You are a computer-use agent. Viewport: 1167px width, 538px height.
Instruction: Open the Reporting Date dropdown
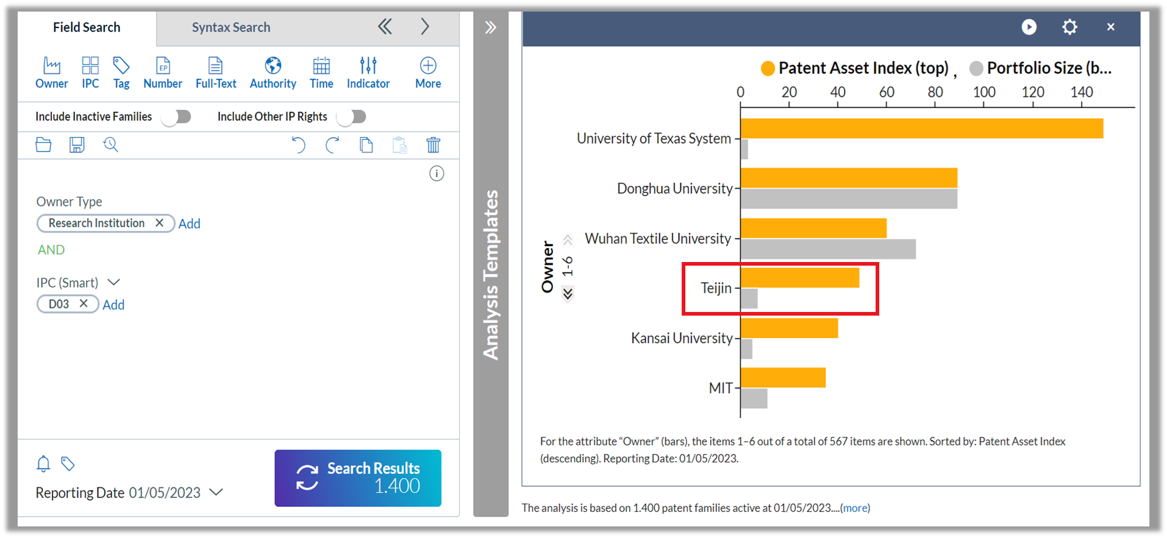(216, 492)
